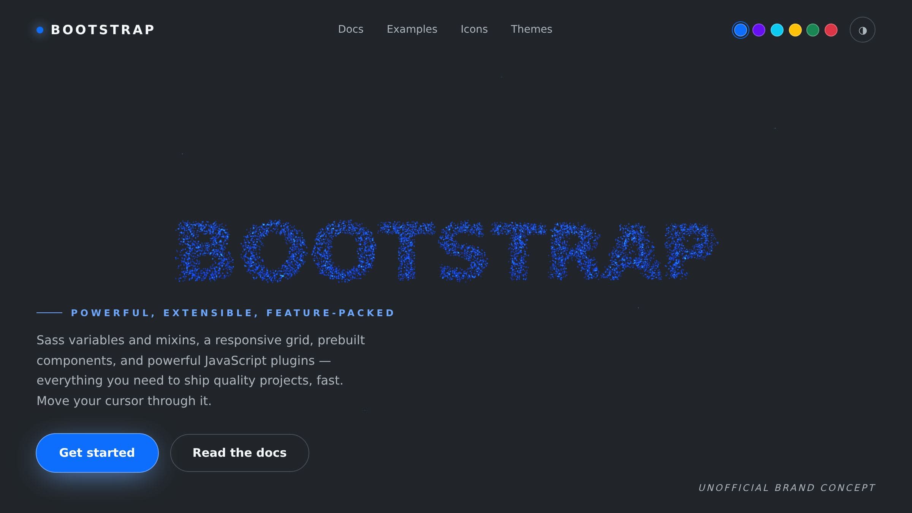Click 'POWERFUL, EXTENSIBLE, FEATURE-PACKED' tagline
This screenshot has width=912, height=513.
pos(233,313)
